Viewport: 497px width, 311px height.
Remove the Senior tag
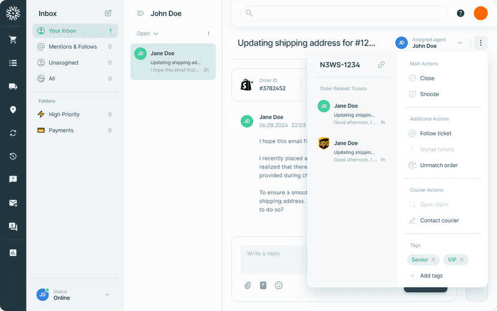click(434, 260)
